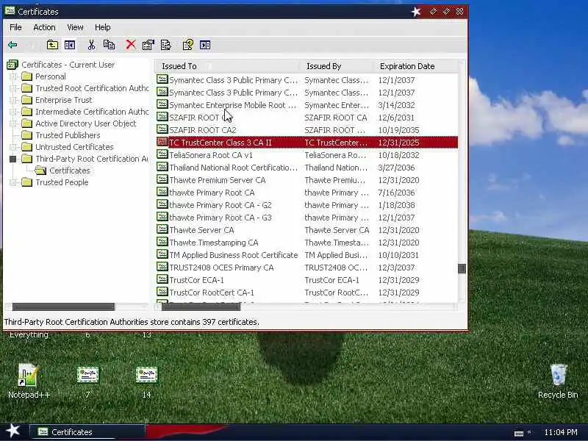Click certificate icon for TeliaSonera Root CA v1
588x441 pixels.
(162, 154)
